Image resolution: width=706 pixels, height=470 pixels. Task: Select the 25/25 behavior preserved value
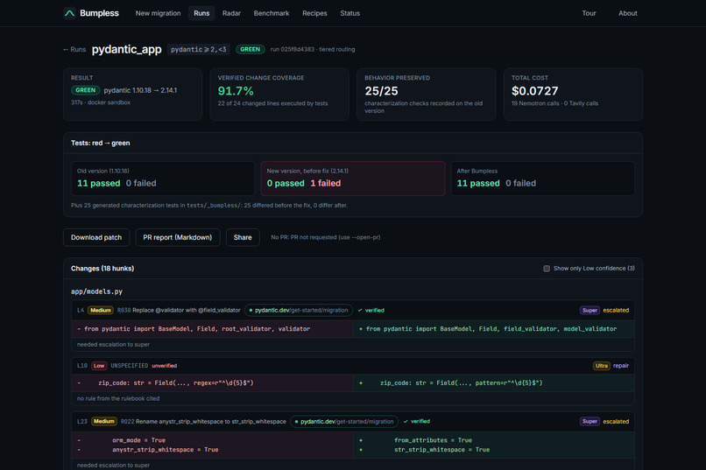(x=381, y=91)
